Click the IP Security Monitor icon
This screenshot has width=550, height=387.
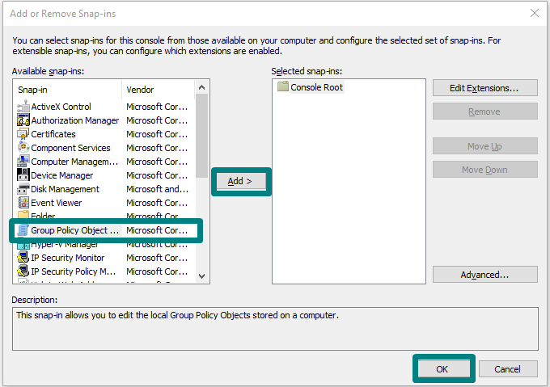24,258
